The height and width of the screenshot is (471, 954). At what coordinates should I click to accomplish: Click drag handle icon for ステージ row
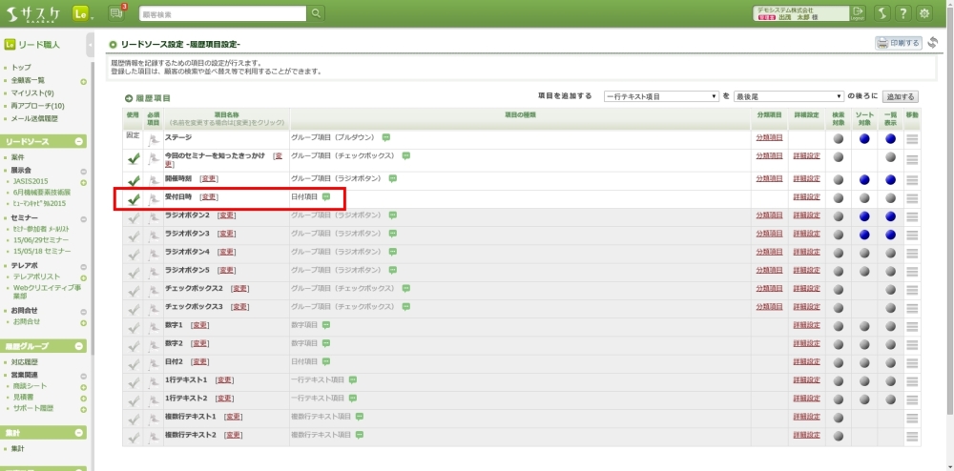[913, 138]
